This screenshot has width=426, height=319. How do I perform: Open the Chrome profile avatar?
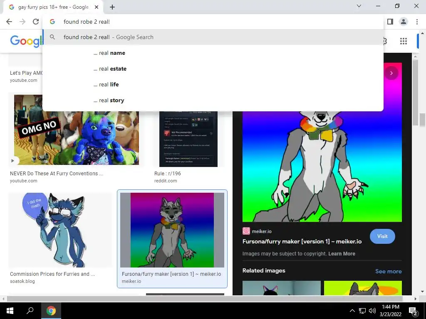[x=404, y=22]
